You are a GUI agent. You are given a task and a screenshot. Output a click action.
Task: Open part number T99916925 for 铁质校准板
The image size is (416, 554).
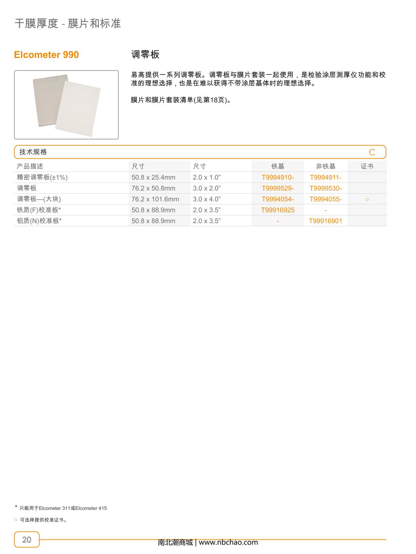click(277, 210)
